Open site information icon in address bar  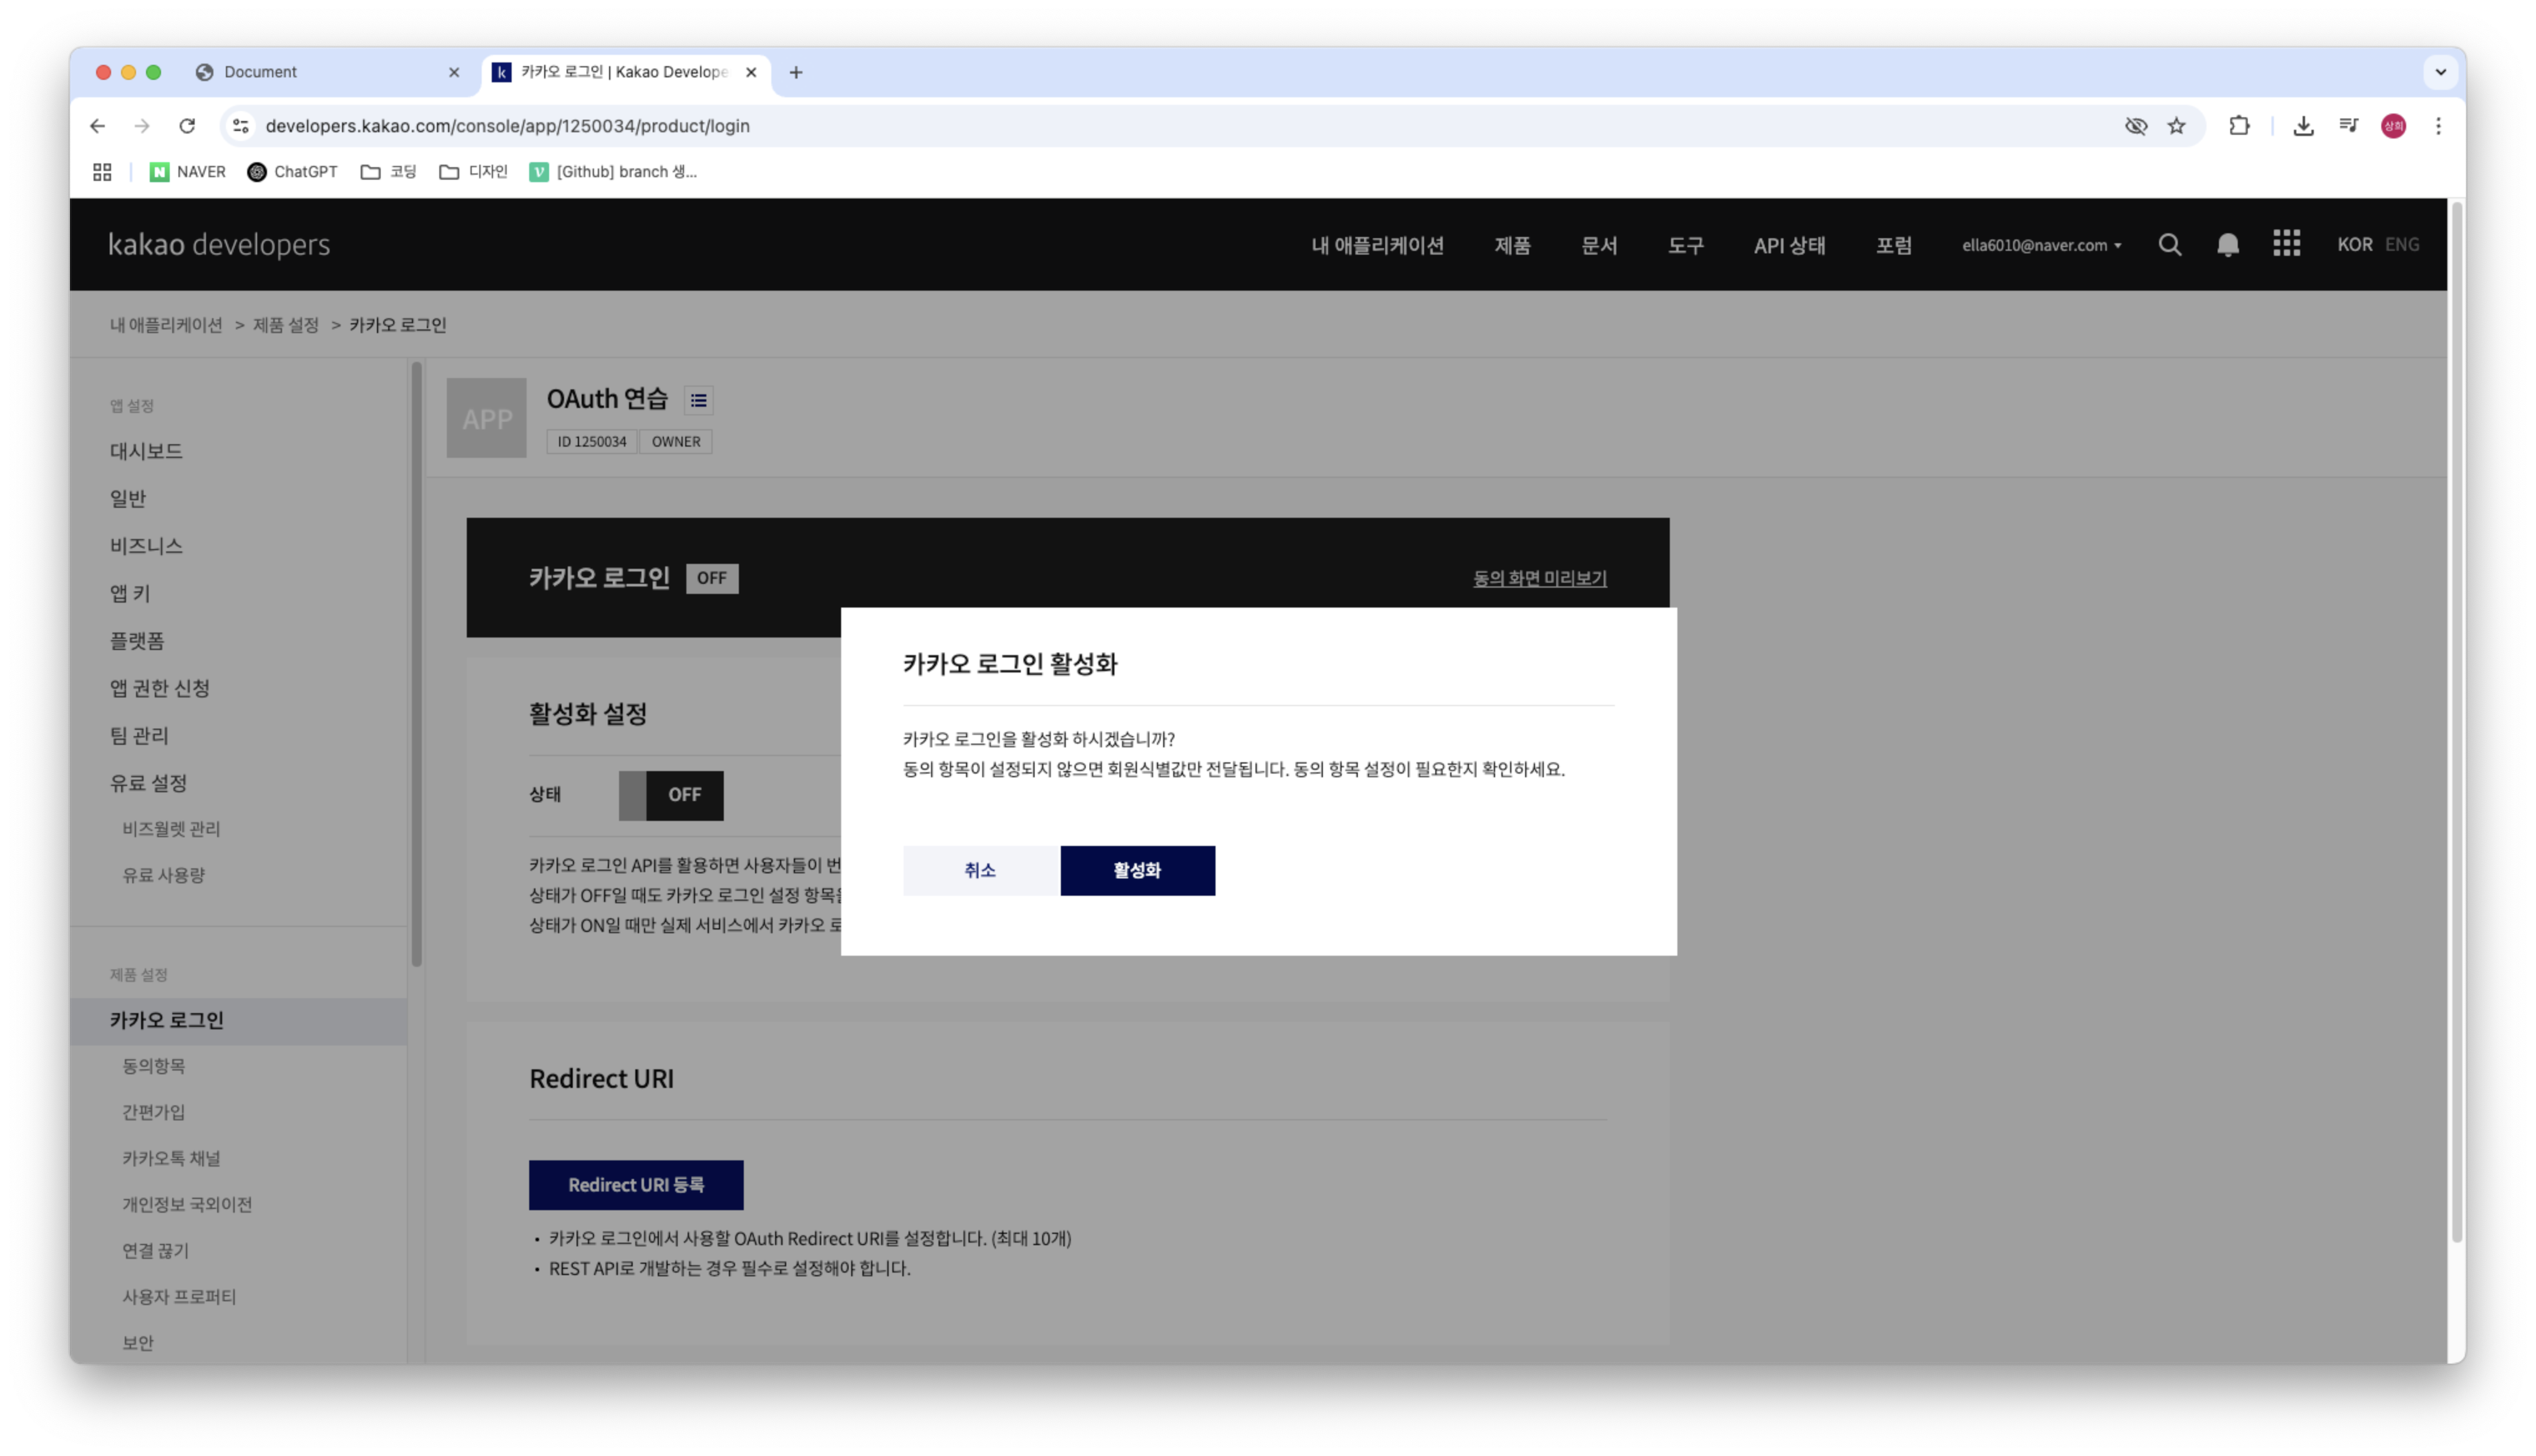[241, 126]
